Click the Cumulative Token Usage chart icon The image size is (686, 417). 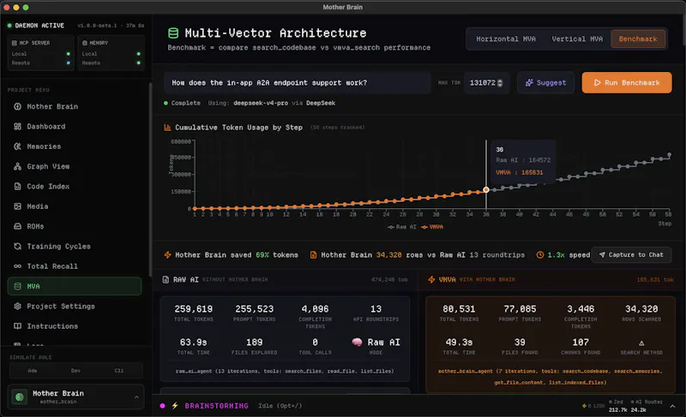pos(167,128)
